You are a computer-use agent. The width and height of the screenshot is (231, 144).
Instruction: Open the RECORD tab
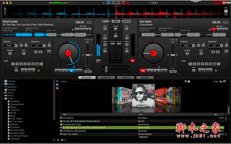pos(145,78)
